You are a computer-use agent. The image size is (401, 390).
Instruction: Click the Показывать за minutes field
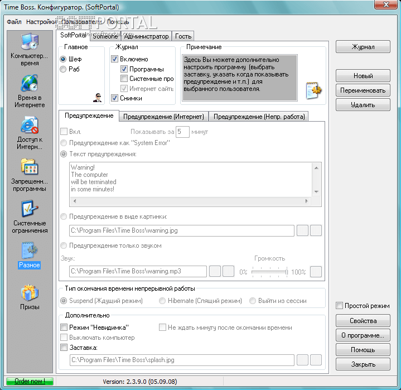[182, 132]
